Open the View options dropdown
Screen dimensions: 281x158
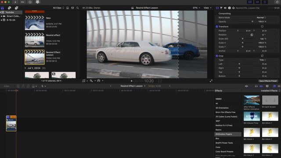207,8
